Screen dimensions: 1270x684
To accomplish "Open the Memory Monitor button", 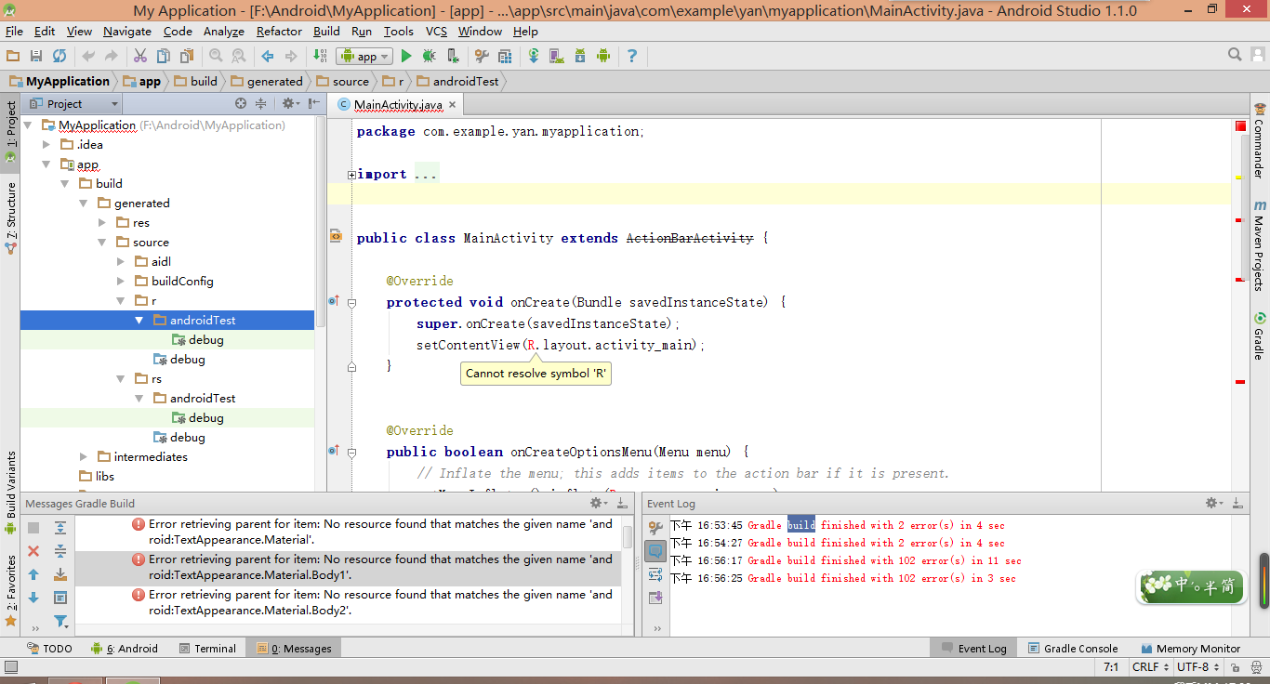I will pos(1190,649).
